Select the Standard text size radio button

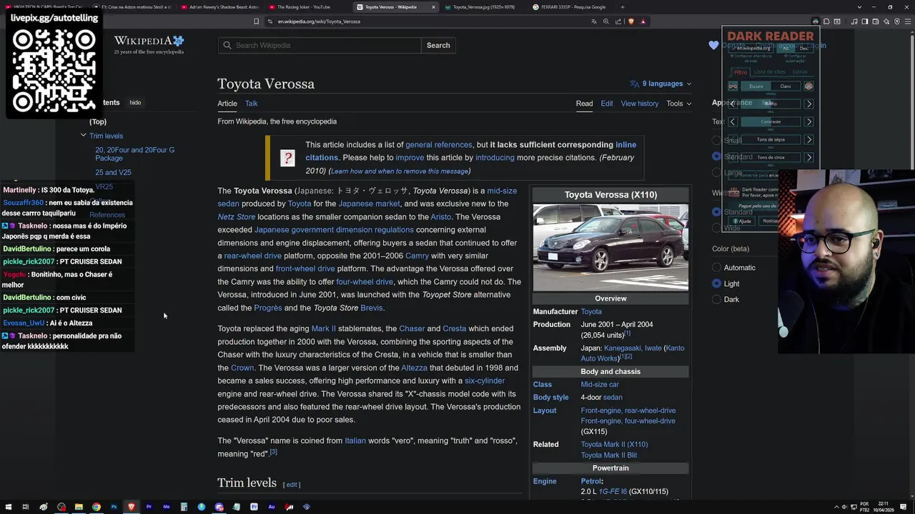pos(716,156)
